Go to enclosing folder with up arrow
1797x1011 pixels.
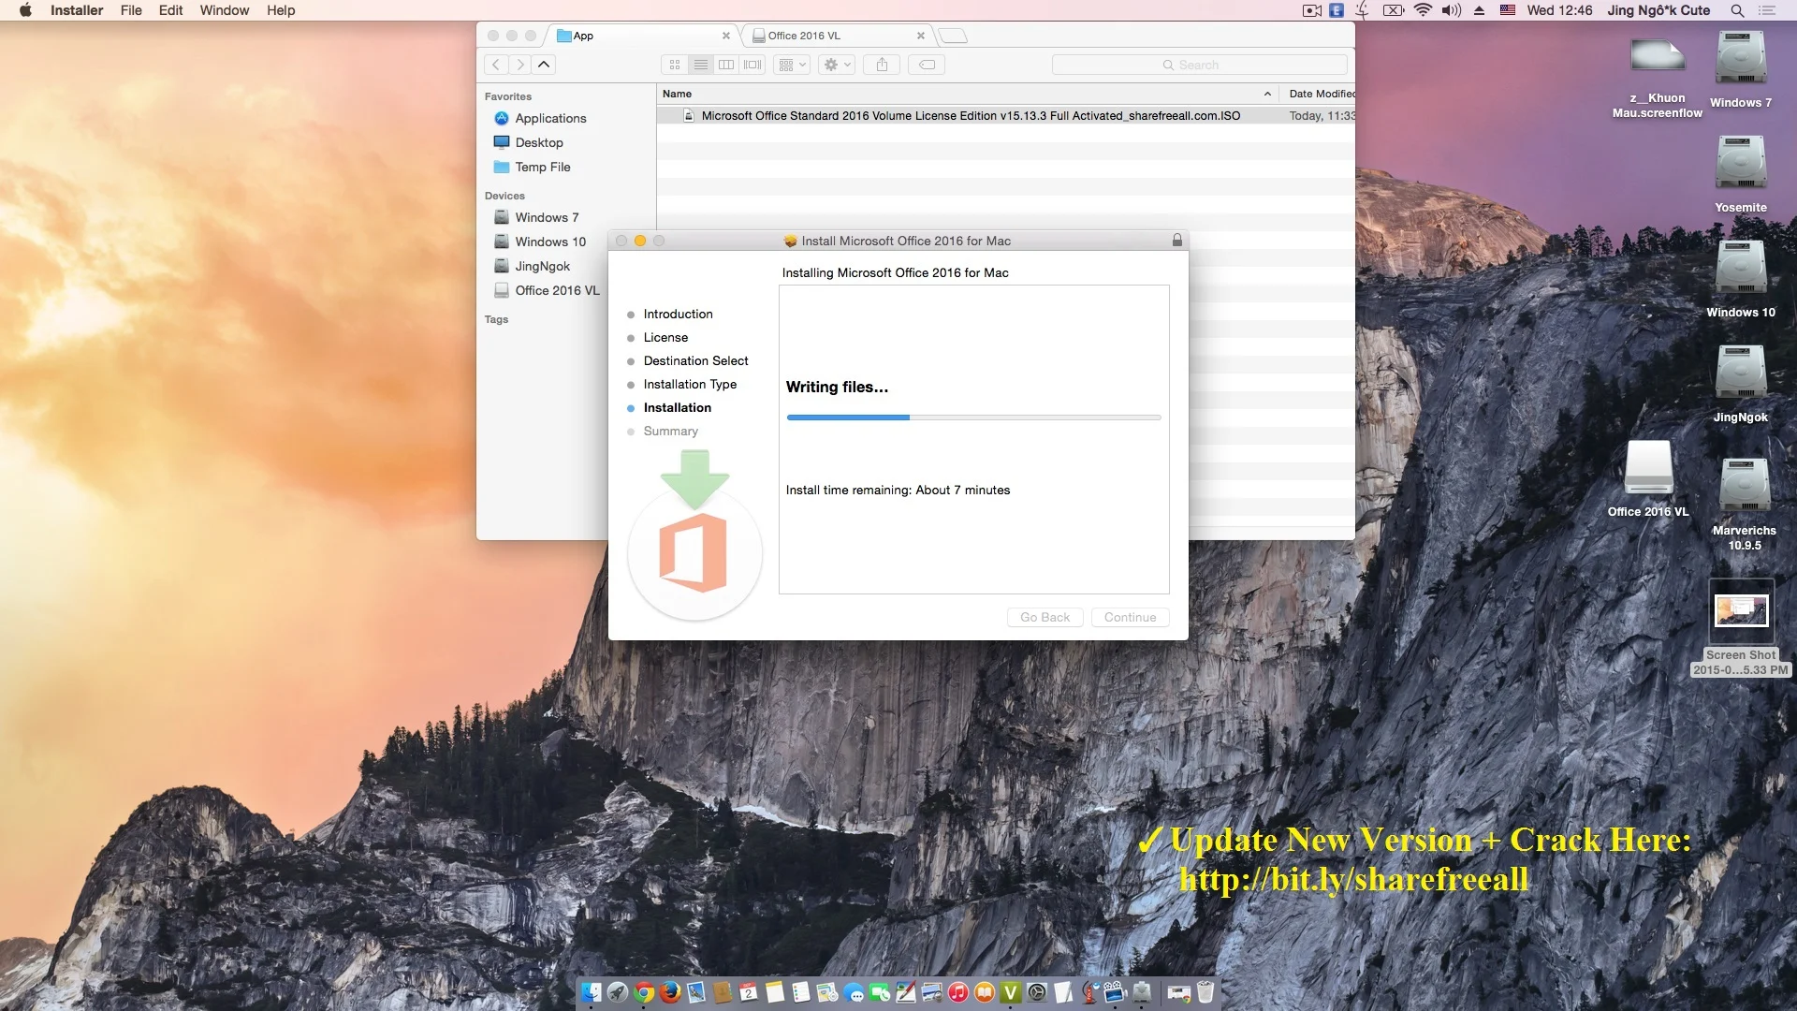coord(544,65)
